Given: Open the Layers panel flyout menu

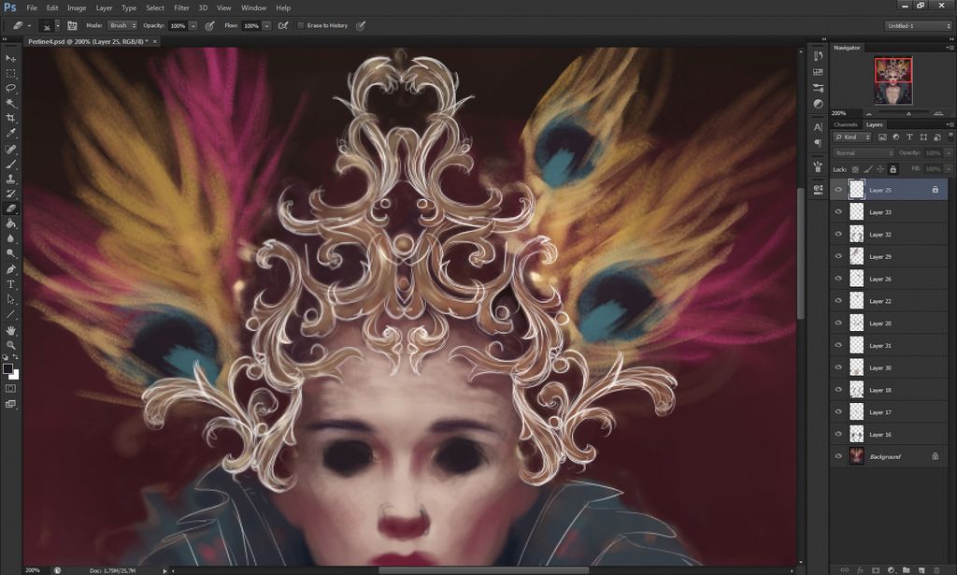Looking at the screenshot, I should pyautogui.click(x=951, y=124).
